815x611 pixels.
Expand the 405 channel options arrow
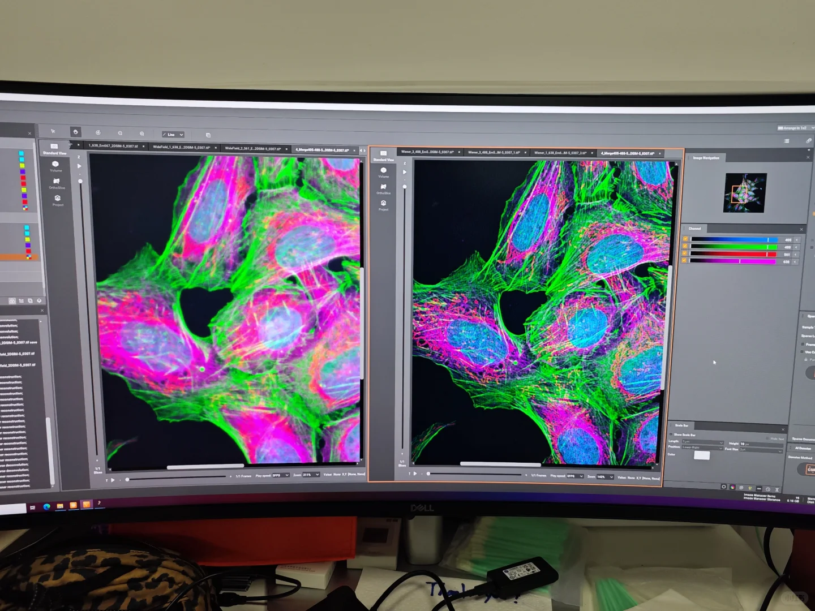pyautogui.click(x=797, y=240)
